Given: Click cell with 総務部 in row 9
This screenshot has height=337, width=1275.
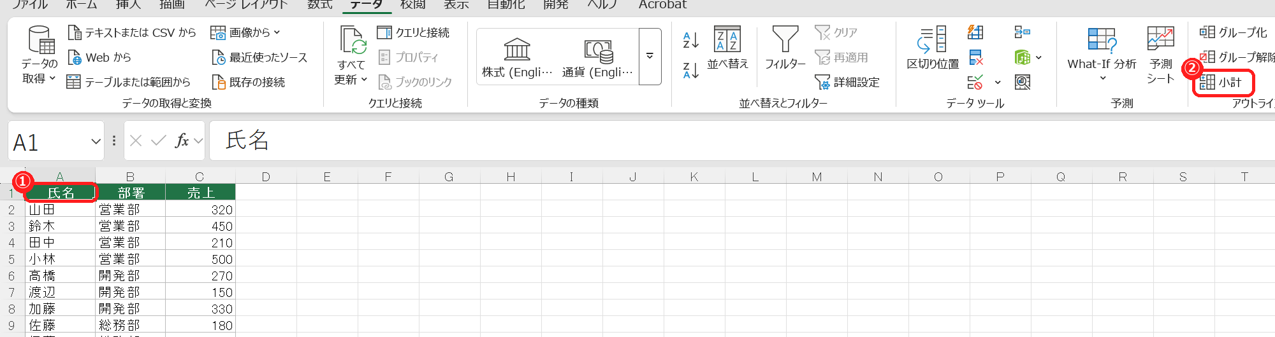Looking at the screenshot, I should tap(130, 325).
